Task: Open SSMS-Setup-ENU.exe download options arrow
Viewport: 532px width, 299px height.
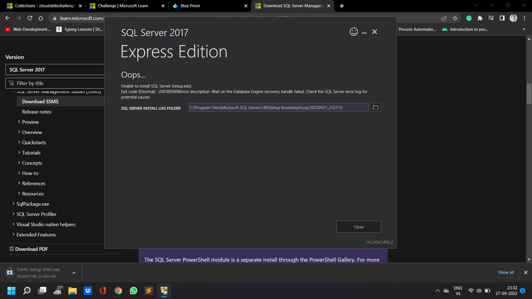Action: (x=73, y=272)
